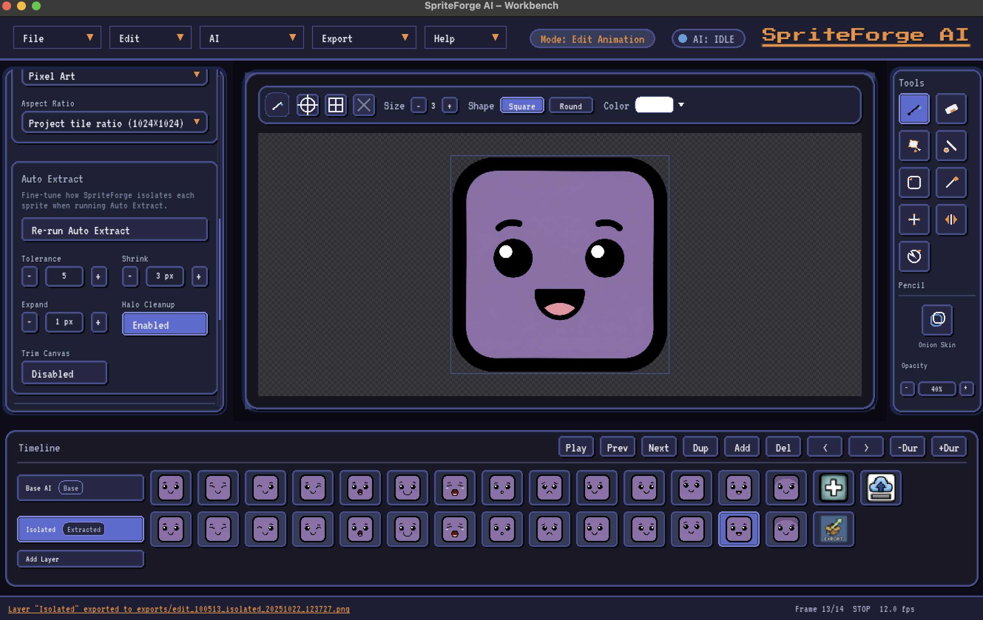983x620 pixels.
Task: Click the white Color swatch
Action: [x=654, y=105]
